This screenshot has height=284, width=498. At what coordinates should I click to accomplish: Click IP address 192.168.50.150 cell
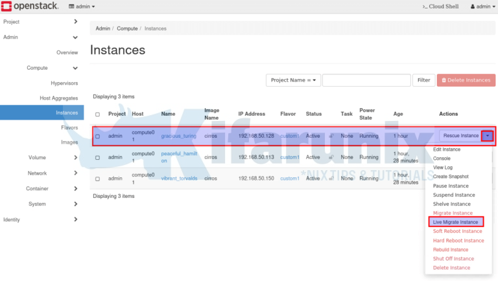click(256, 179)
